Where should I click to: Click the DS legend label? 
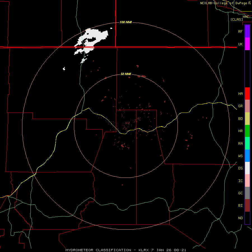click(x=240, y=168)
